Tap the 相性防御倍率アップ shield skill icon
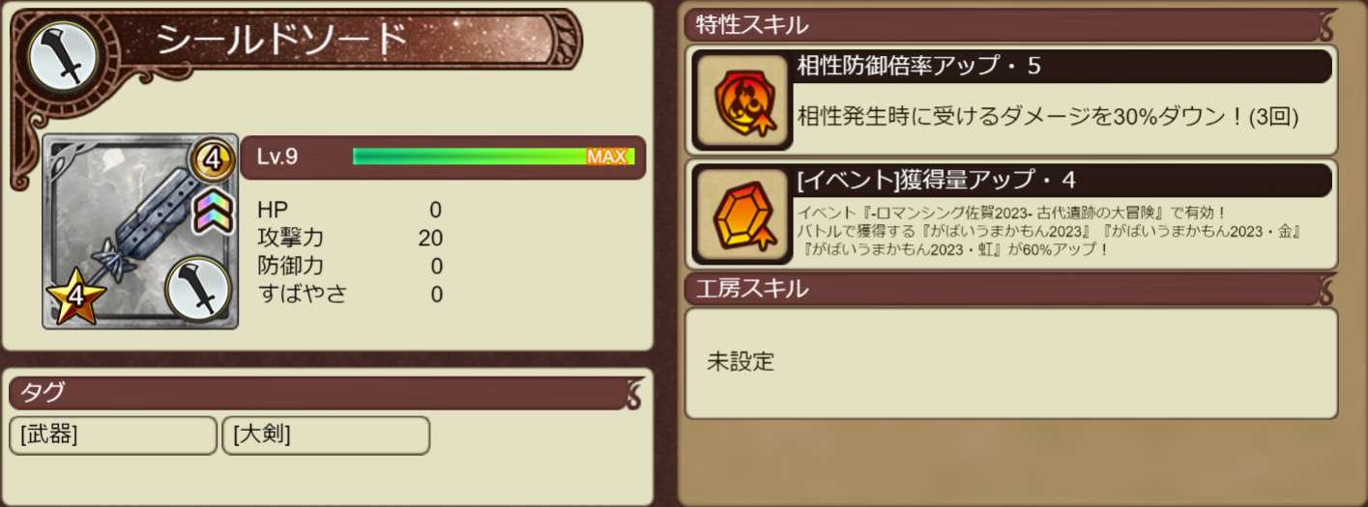 tap(742, 99)
